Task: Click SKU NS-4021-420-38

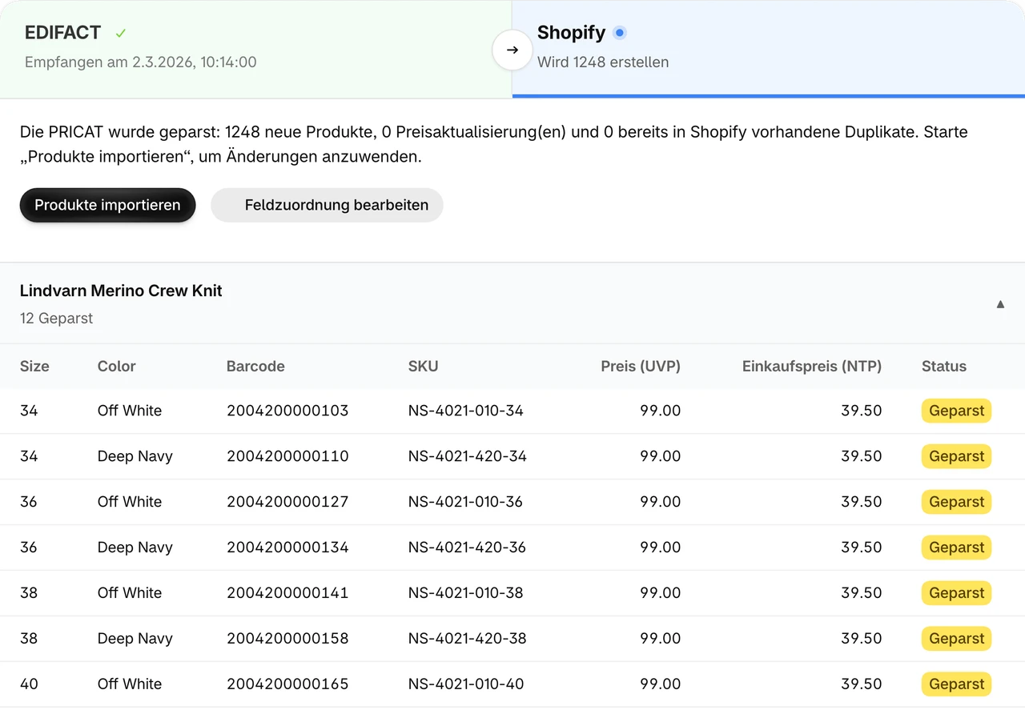Action: (467, 639)
